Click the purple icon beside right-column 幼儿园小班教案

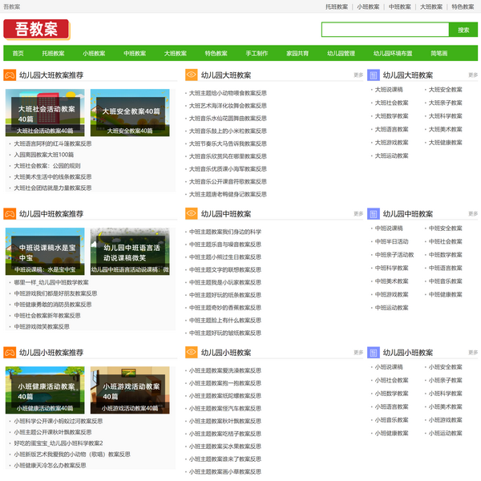373,352
